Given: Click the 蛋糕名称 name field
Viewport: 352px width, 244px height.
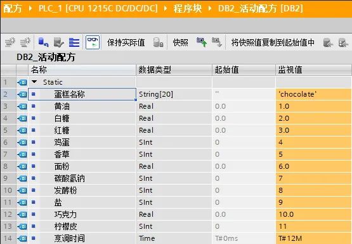Looking at the screenshot, I should 82,94.
